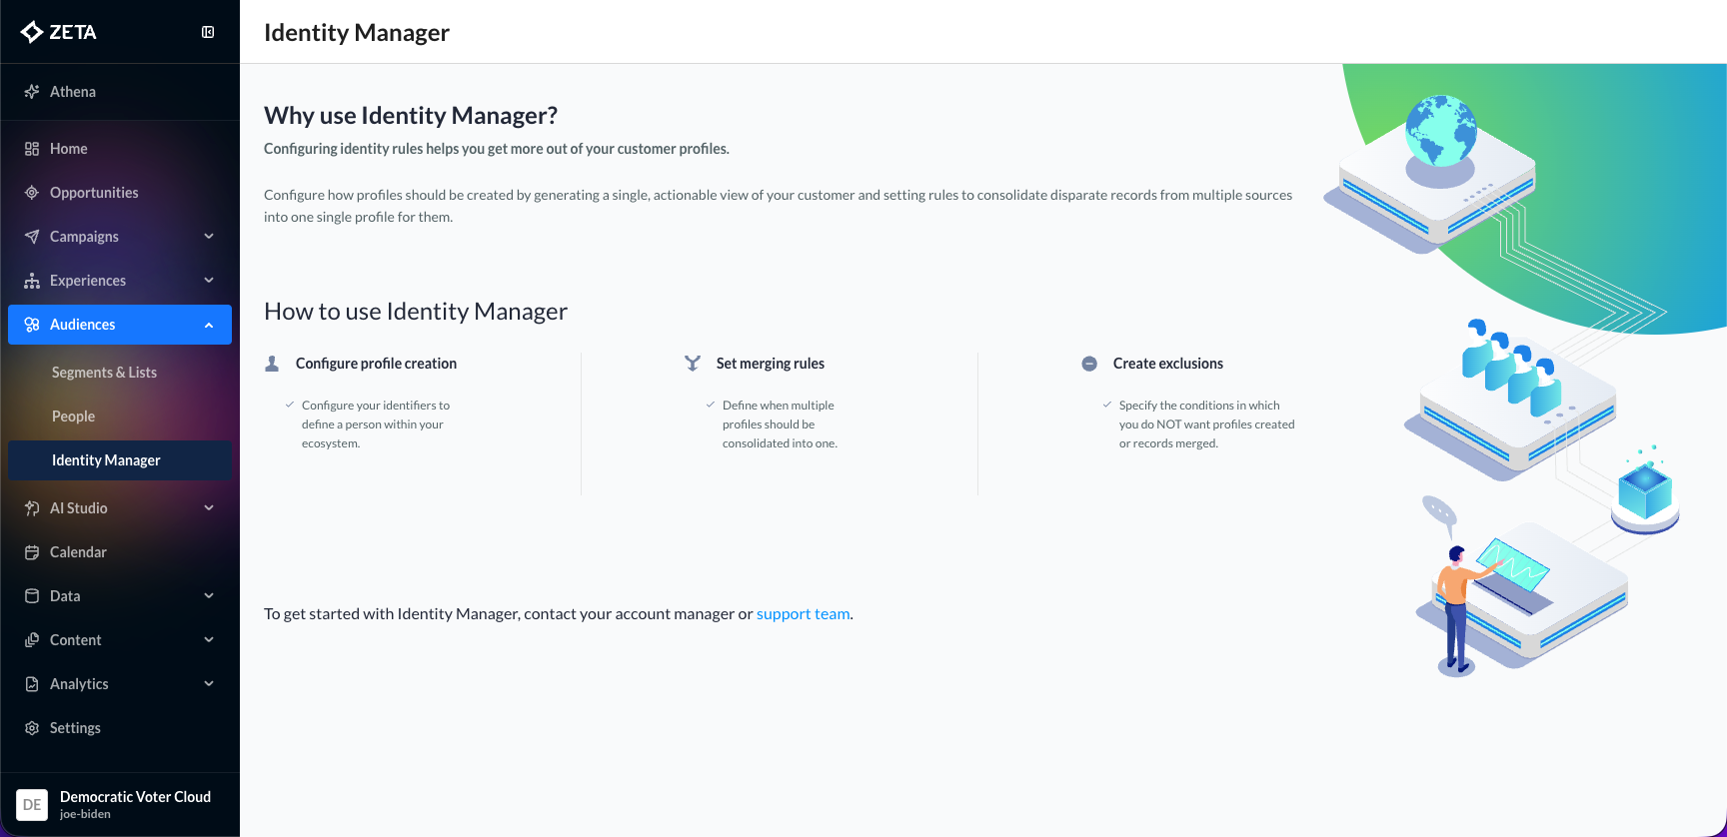Viewport: 1727px width, 837px height.
Task: Open Athena sparkle icon
Action: [x=32, y=92]
